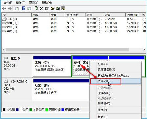
Task: Click the DVD text under CD-ROM 0
Action: 7,85
